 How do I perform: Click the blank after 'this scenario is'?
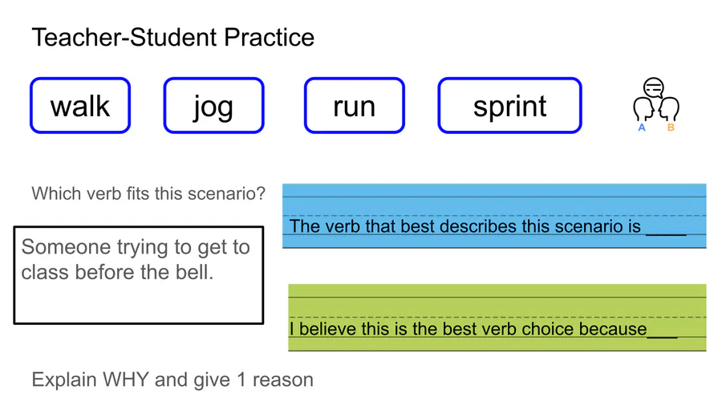tap(666, 233)
